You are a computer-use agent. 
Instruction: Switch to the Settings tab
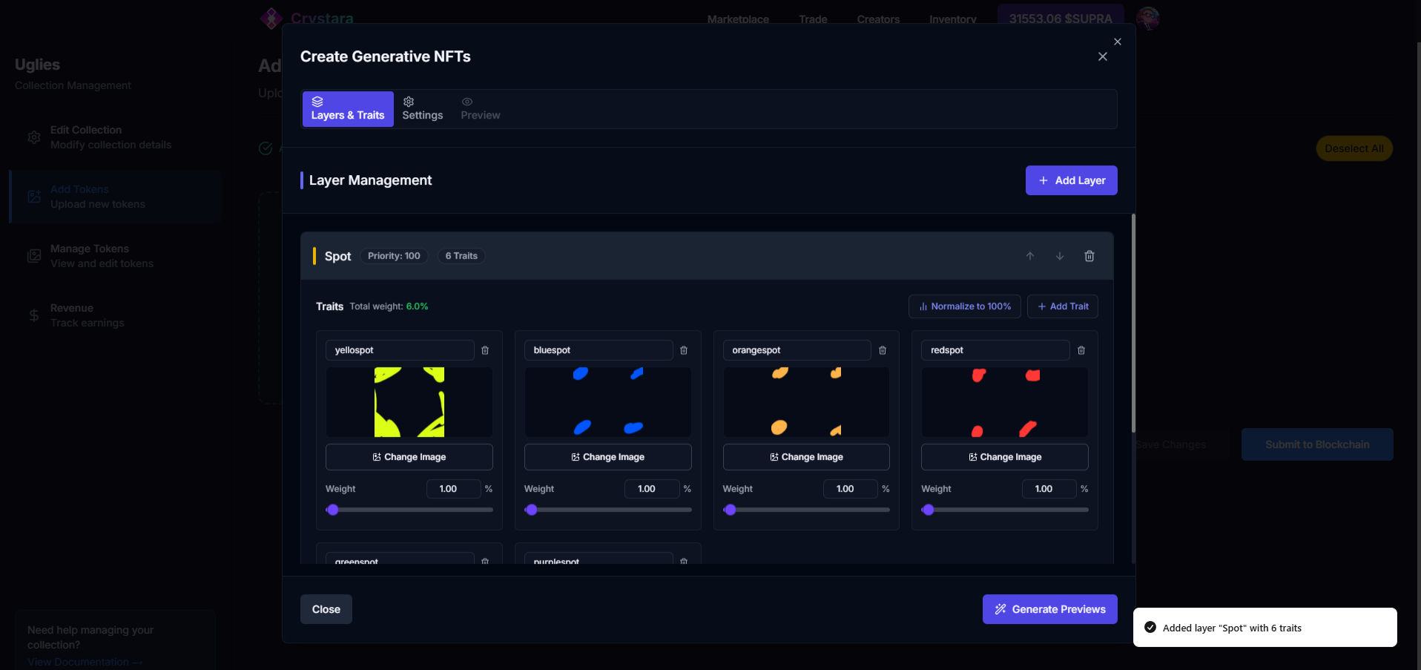(x=422, y=109)
